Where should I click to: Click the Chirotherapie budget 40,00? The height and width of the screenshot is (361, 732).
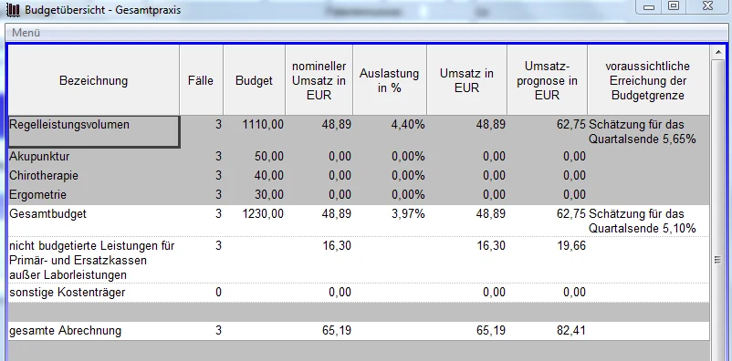pyautogui.click(x=269, y=175)
